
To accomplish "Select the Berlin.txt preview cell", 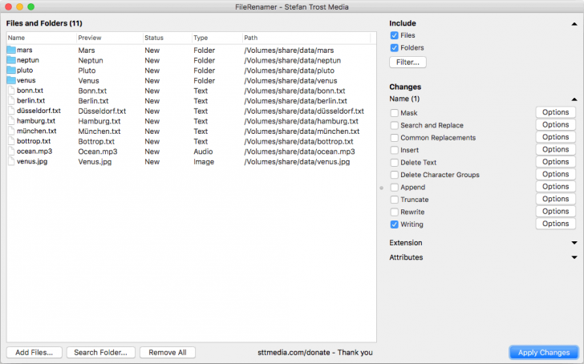I will coord(94,101).
